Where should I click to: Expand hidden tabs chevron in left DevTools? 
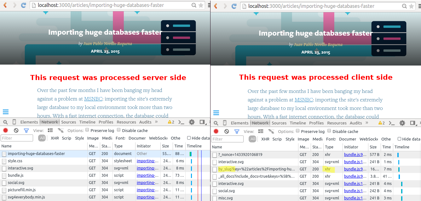point(157,122)
